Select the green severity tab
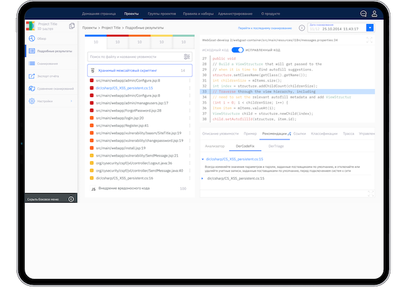410x296 pixels. (184, 42)
